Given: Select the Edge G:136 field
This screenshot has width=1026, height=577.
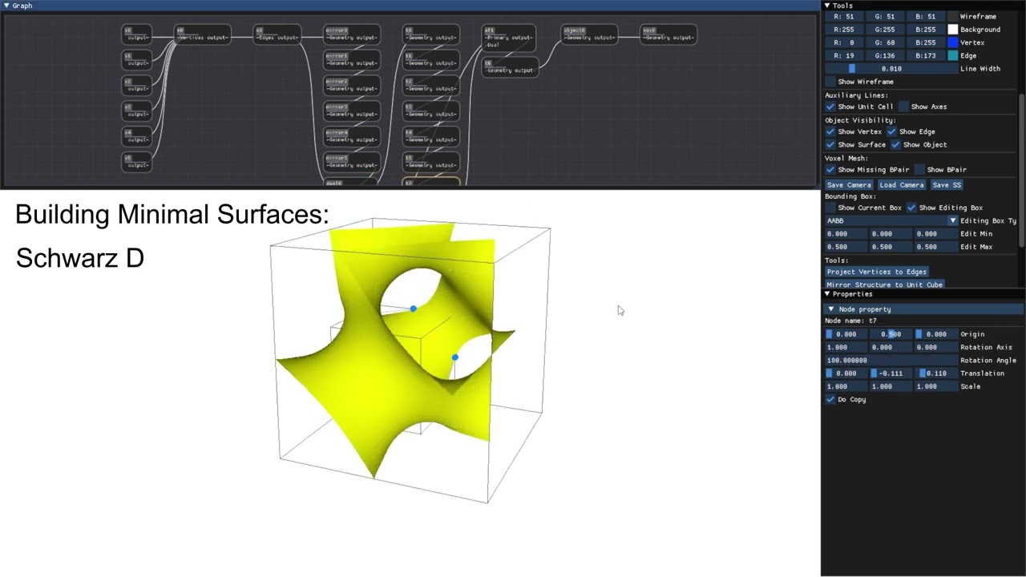Looking at the screenshot, I should [886, 56].
